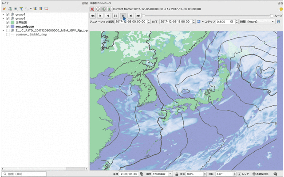Viewport: 284px width, 177px height.
Task: Open dropdown arrow next to refresh range icon
Action: pyautogui.click(x=203, y=22)
